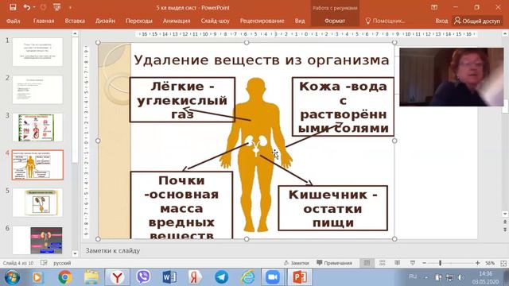Open the Слайд-шоу tab
The image size is (509, 286).
point(215,21)
